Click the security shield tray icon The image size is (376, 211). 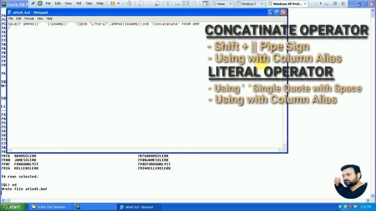point(345,207)
